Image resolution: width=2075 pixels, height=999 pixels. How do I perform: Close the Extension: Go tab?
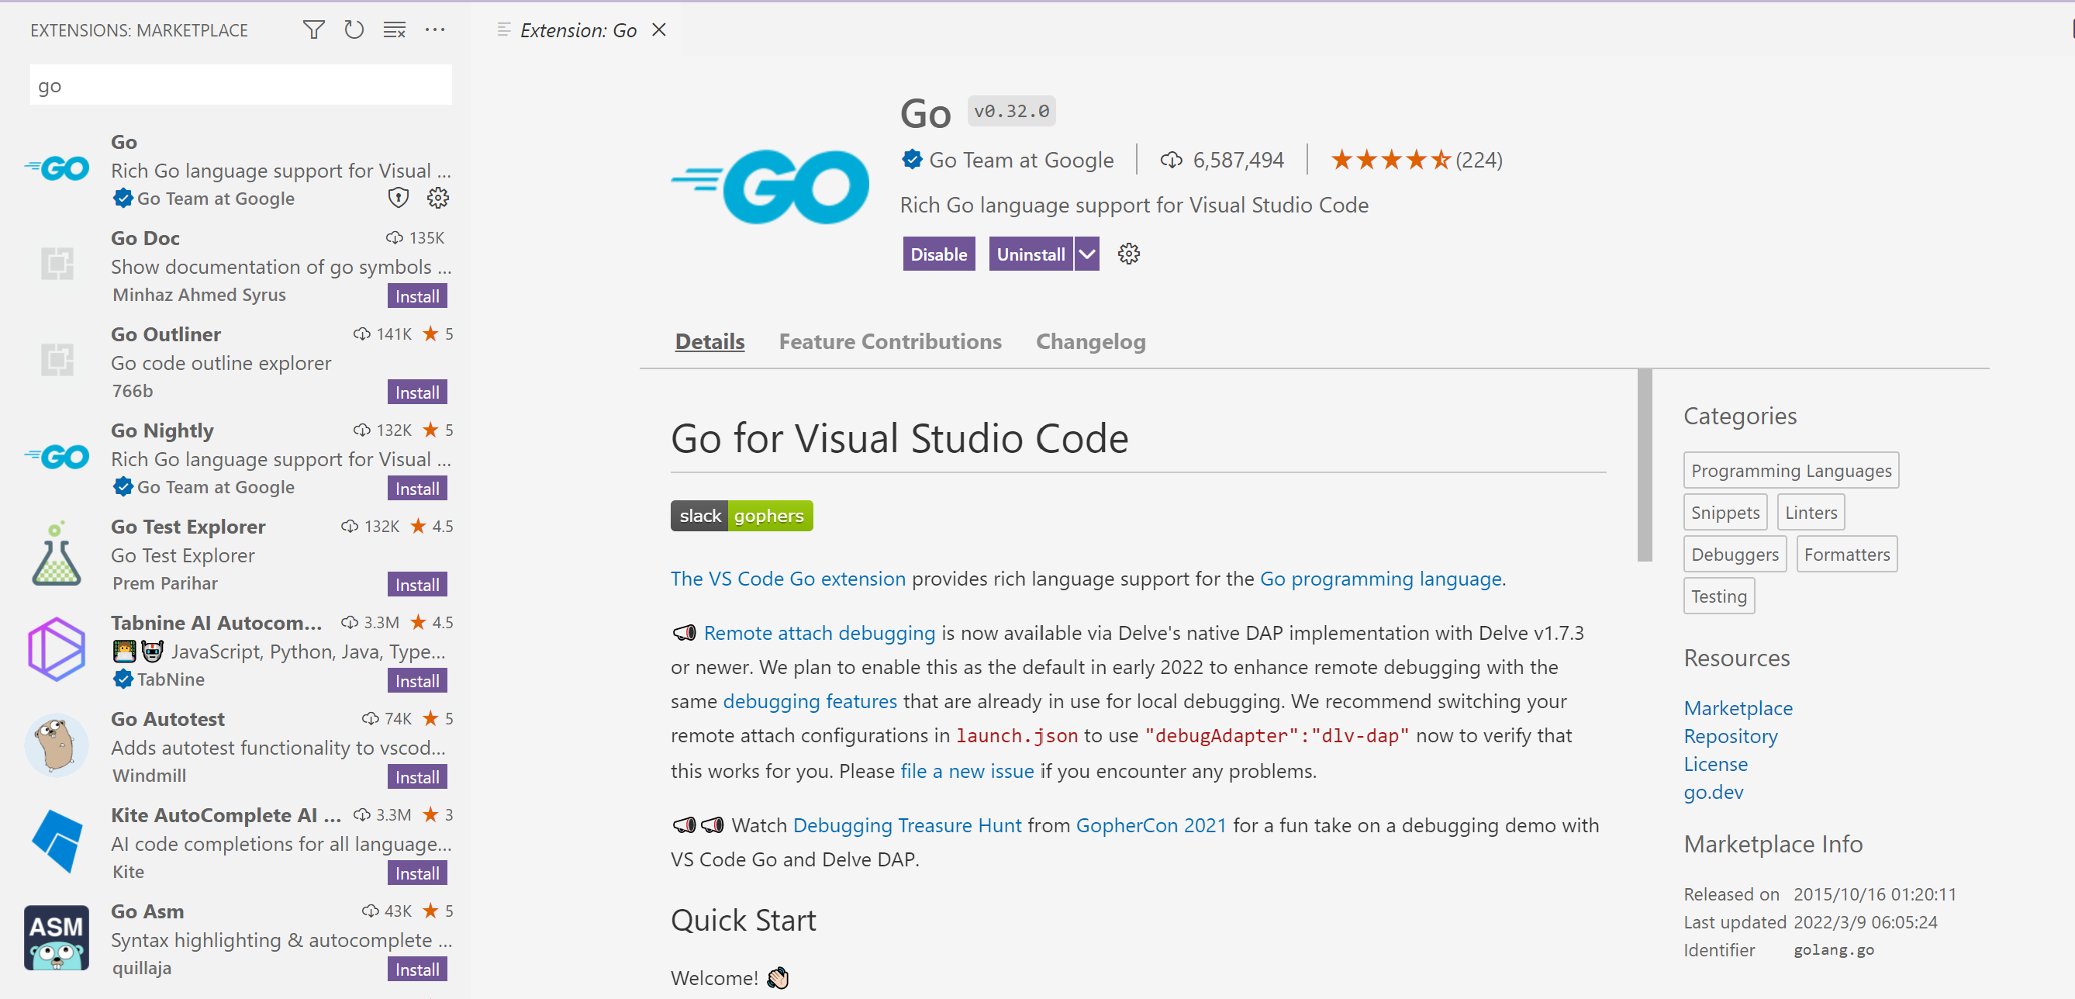659,29
